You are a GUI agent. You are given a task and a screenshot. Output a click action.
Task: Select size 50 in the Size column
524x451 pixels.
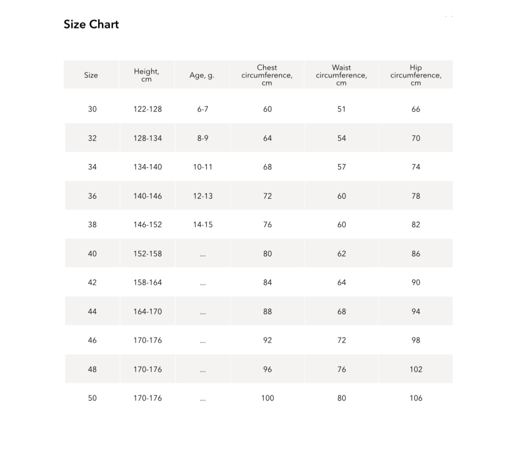point(92,398)
